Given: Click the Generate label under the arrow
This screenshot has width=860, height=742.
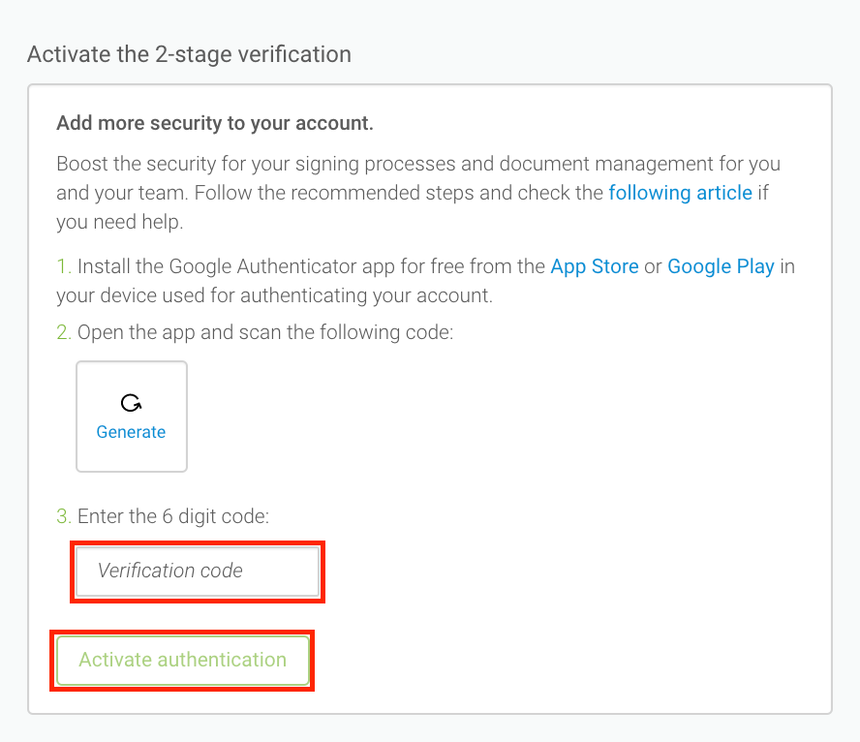Looking at the screenshot, I should pos(131,432).
